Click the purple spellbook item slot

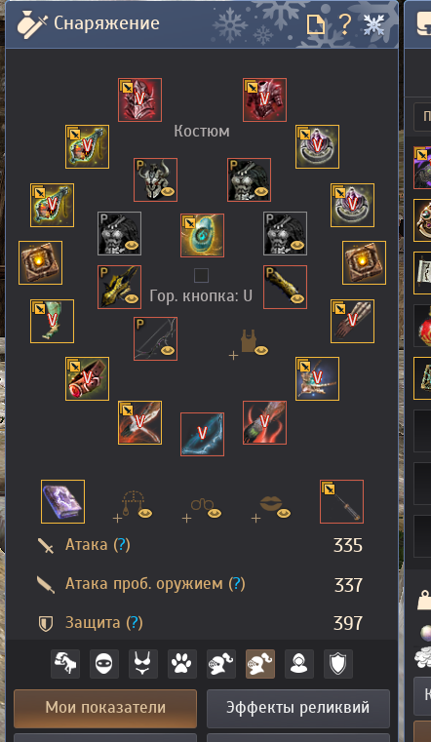[63, 501]
